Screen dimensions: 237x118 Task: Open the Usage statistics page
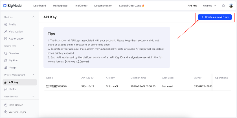[12, 67]
